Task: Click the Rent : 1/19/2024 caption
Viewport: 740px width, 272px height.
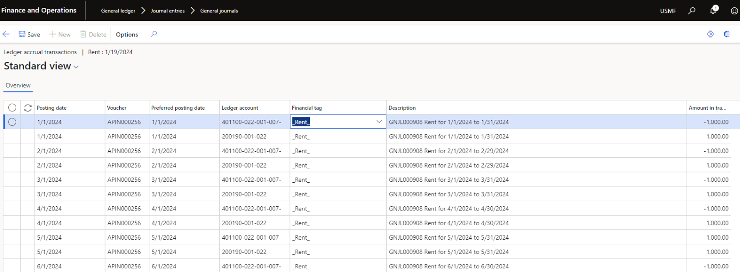Action: [110, 52]
